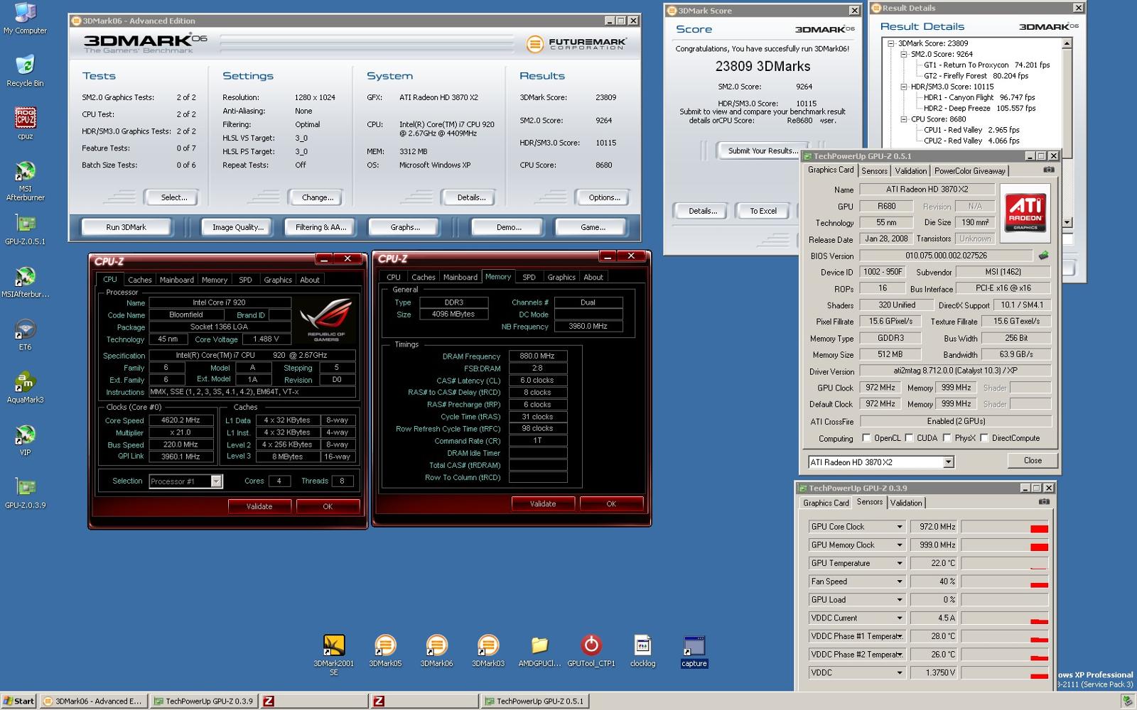This screenshot has height=710, width=1137.
Task: Launch the 3DMark05 desktop shortcut
Action: pyautogui.click(x=385, y=650)
